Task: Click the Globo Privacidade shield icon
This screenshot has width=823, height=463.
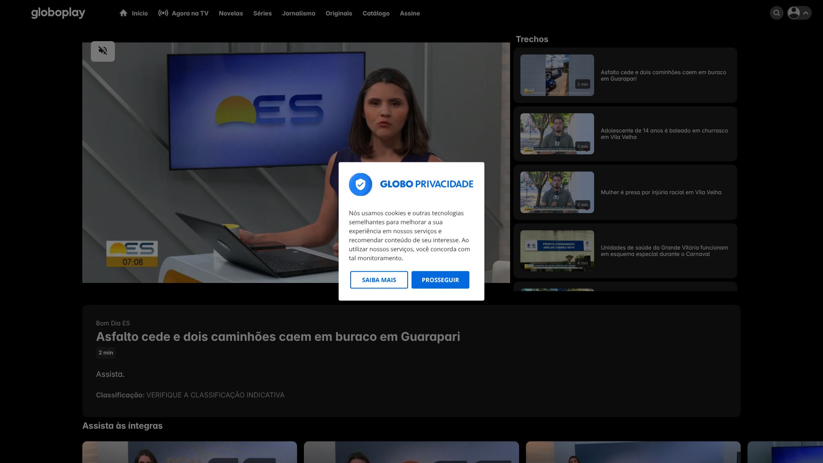Action: pos(360,184)
